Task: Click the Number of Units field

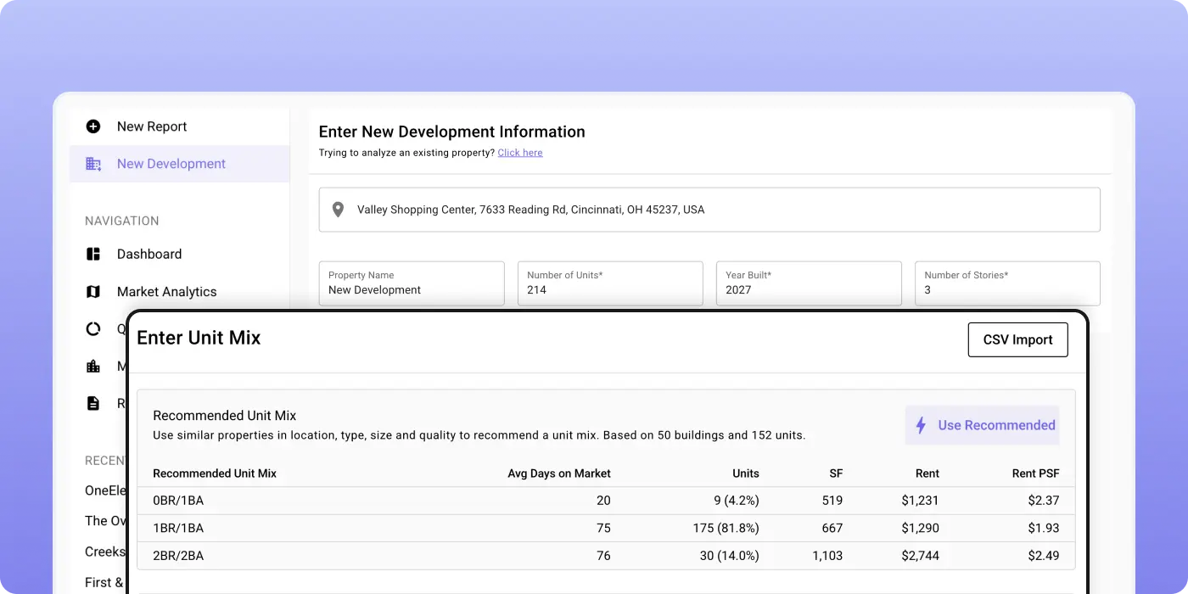Action: 610,283
